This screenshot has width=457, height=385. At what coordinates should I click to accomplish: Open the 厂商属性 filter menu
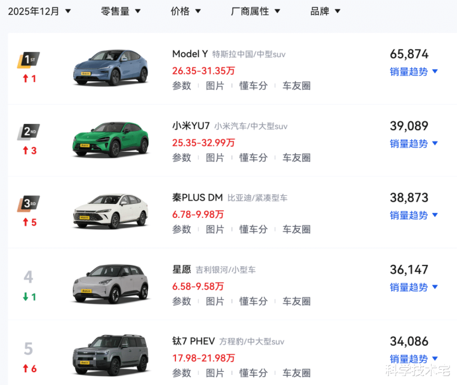tap(256, 11)
